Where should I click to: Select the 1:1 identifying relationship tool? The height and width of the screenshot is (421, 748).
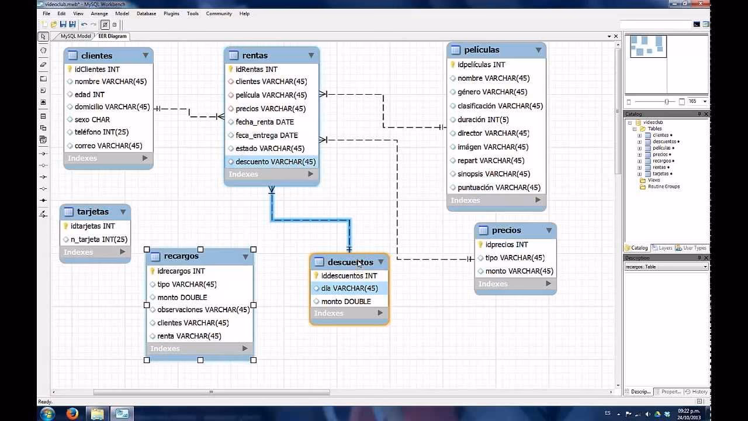click(43, 177)
